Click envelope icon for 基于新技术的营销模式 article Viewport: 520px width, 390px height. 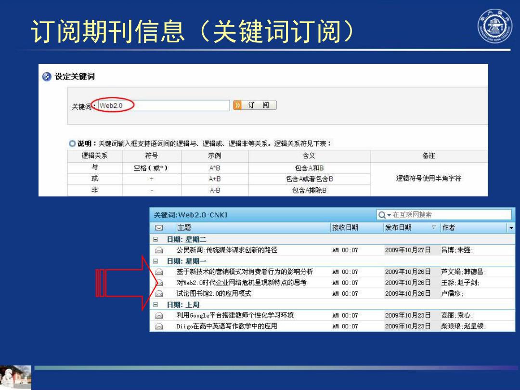tap(159, 272)
